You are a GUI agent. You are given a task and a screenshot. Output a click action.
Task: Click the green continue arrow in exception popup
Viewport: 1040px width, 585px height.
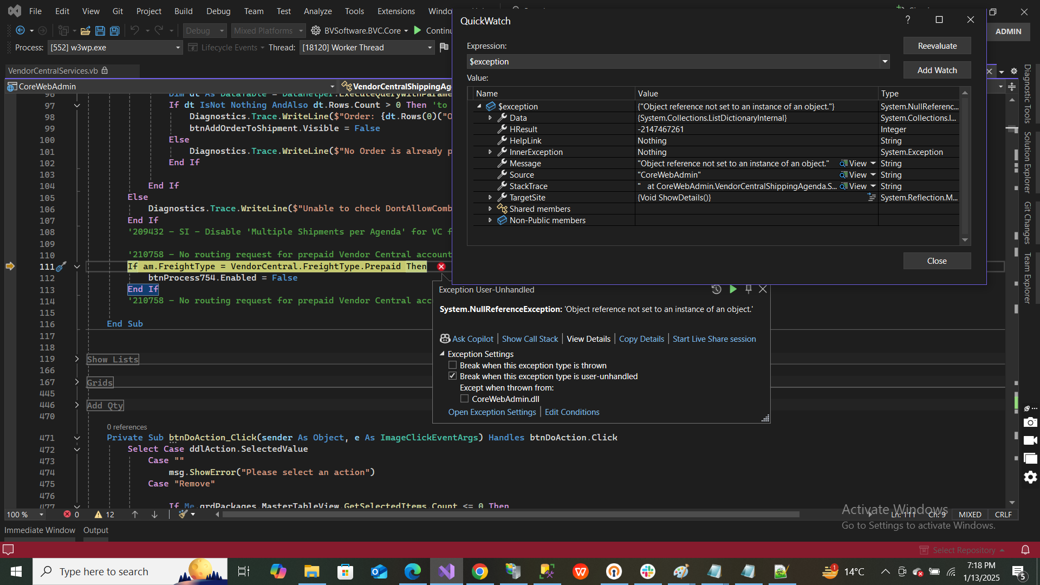coord(733,289)
